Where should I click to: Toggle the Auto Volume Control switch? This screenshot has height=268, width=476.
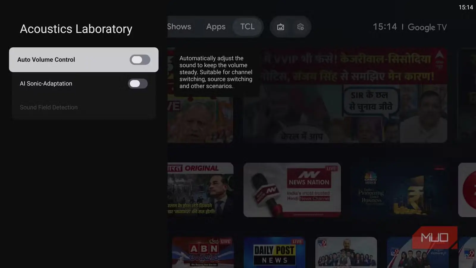click(140, 60)
